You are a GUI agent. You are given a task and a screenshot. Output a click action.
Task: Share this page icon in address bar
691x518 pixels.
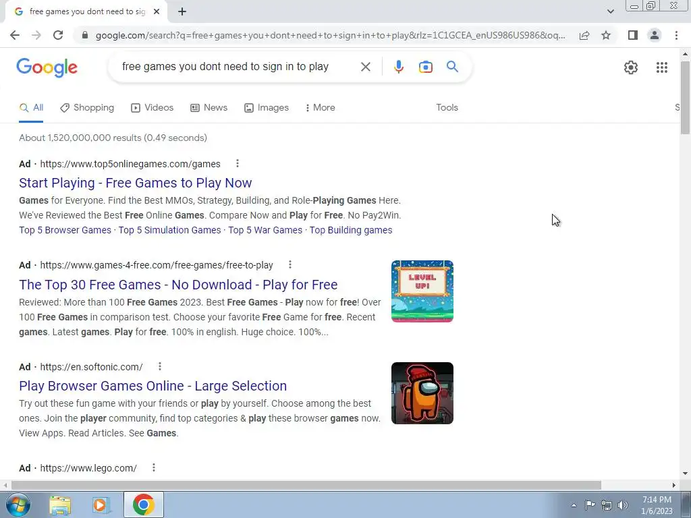(584, 35)
